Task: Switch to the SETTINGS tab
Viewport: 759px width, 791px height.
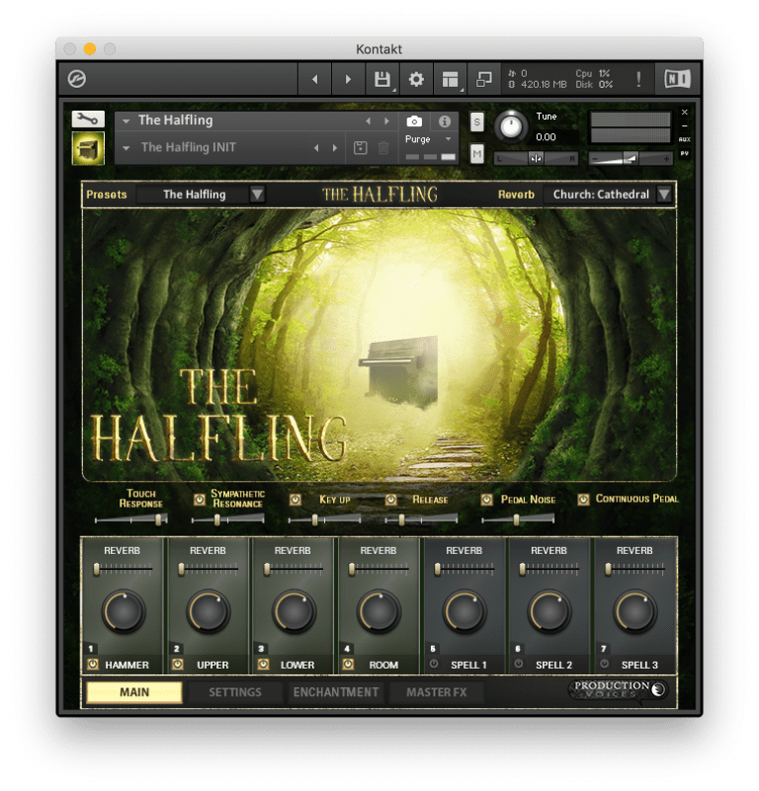Action: (235, 692)
